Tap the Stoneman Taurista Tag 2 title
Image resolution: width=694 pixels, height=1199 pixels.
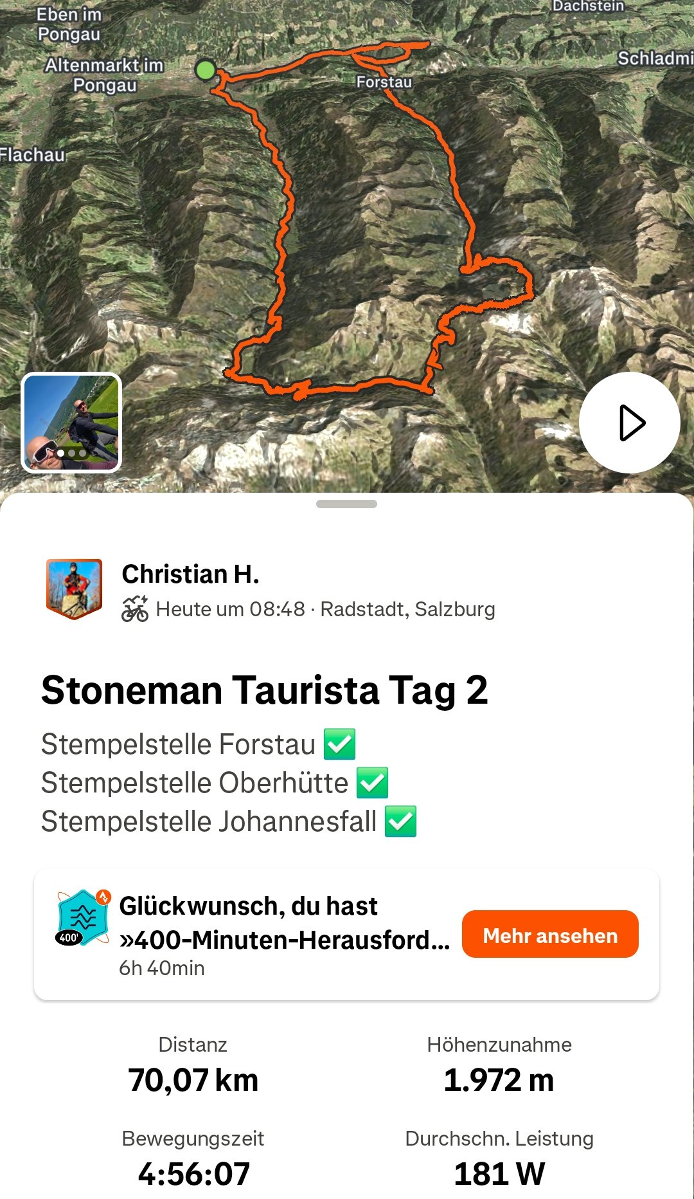pyautogui.click(x=265, y=690)
